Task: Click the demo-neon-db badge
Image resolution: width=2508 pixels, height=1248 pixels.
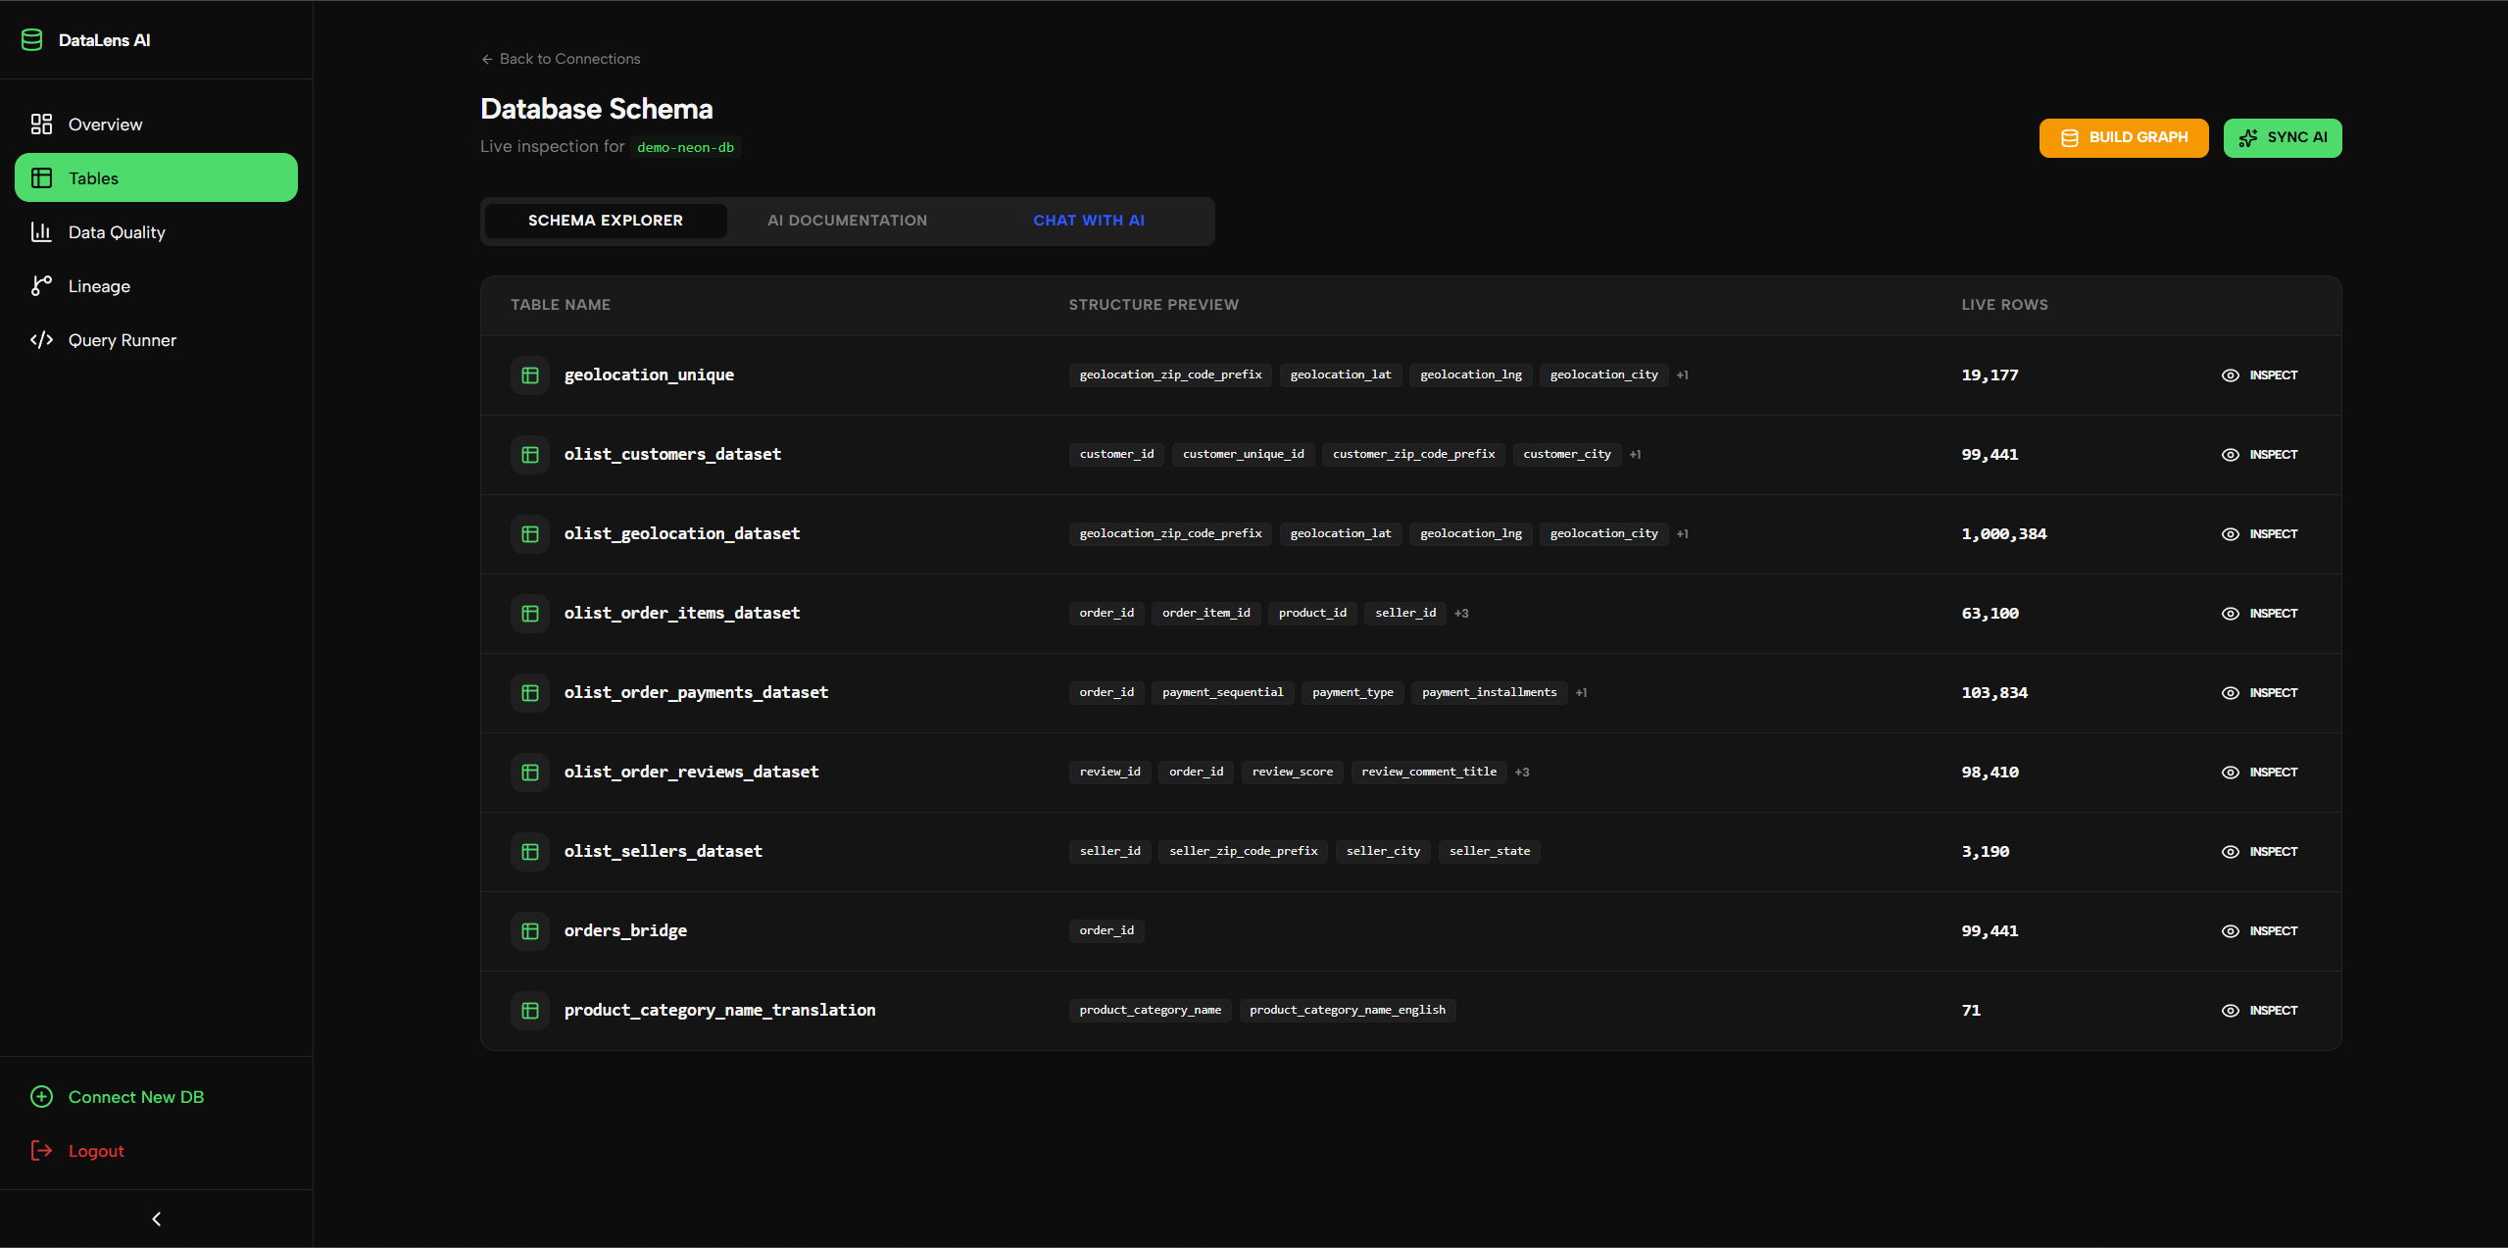Action: 685,147
